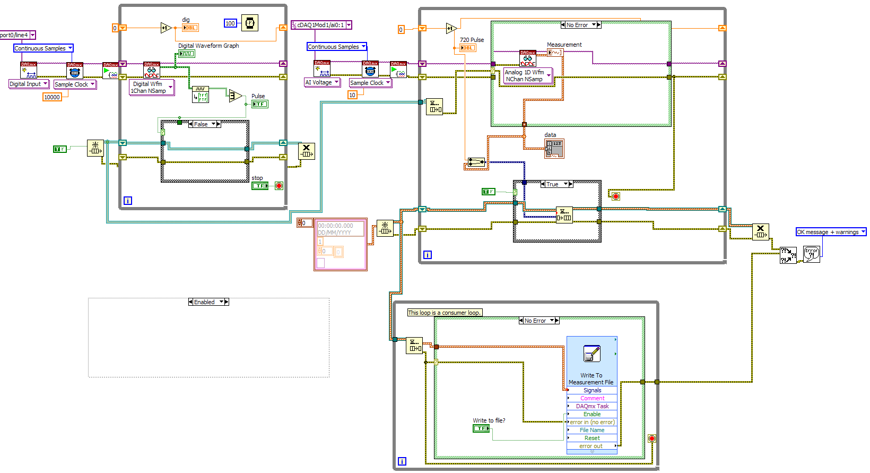Toggle the Write to file? boolean
Screen dimensions: 870x473
click(x=481, y=428)
